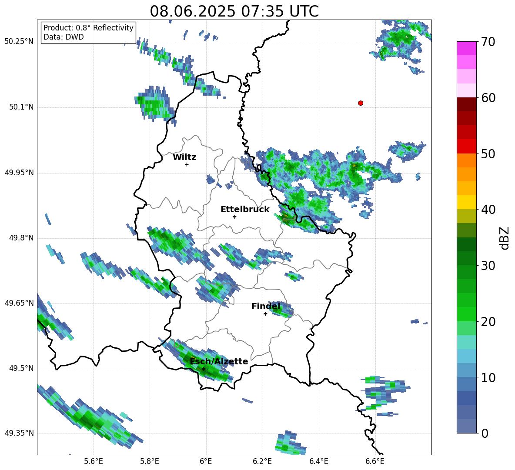515x470 pixels.
Task: Click the Findel station cross marker
Action: (265, 314)
